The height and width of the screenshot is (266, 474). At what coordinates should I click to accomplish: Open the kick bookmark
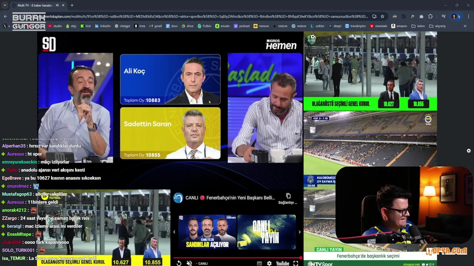click(x=86, y=26)
